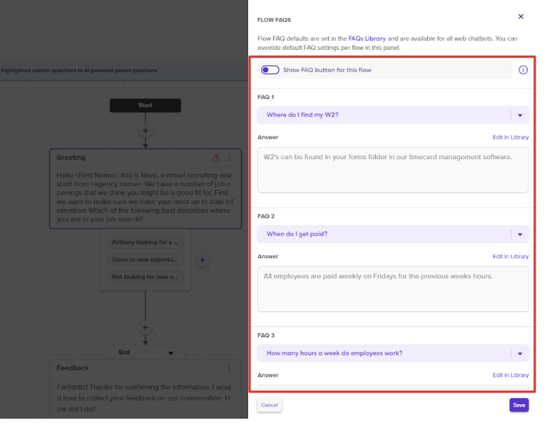This screenshot has height=425, width=548.
Task: Click the info icon beside FAQ toggle
Action: (523, 70)
